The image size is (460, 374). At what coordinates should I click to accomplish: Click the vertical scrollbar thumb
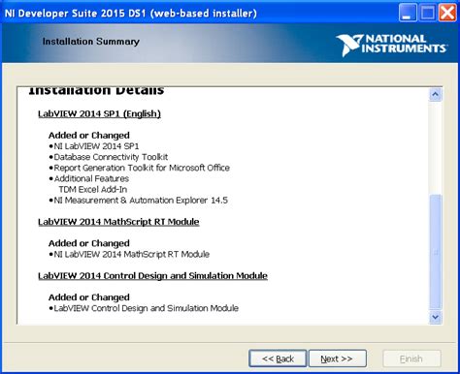pos(436,252)
